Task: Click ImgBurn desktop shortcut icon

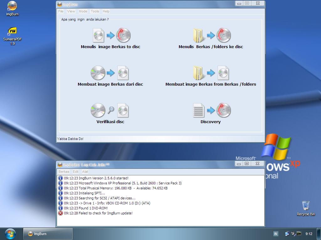Action: [12, 9]
